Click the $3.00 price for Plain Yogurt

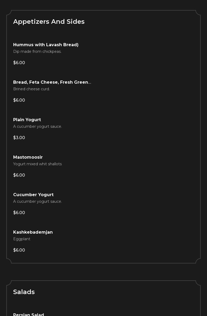[19, 138]
